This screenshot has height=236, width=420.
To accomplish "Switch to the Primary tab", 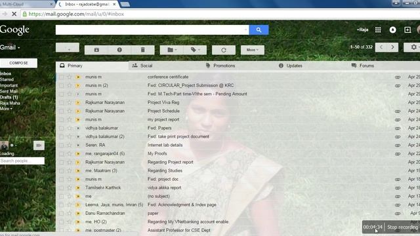I will click(92, 66).
